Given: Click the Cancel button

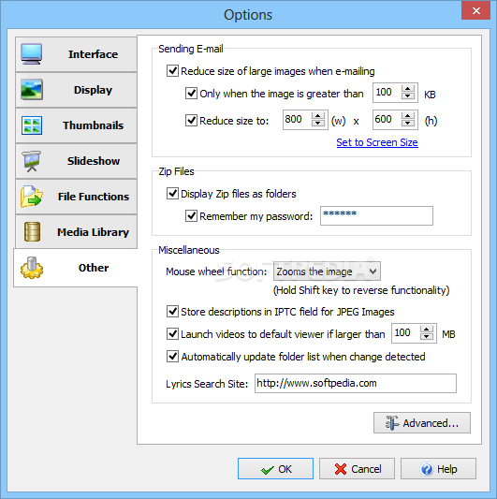Looking at the screenshot, I should click(357, 469).
